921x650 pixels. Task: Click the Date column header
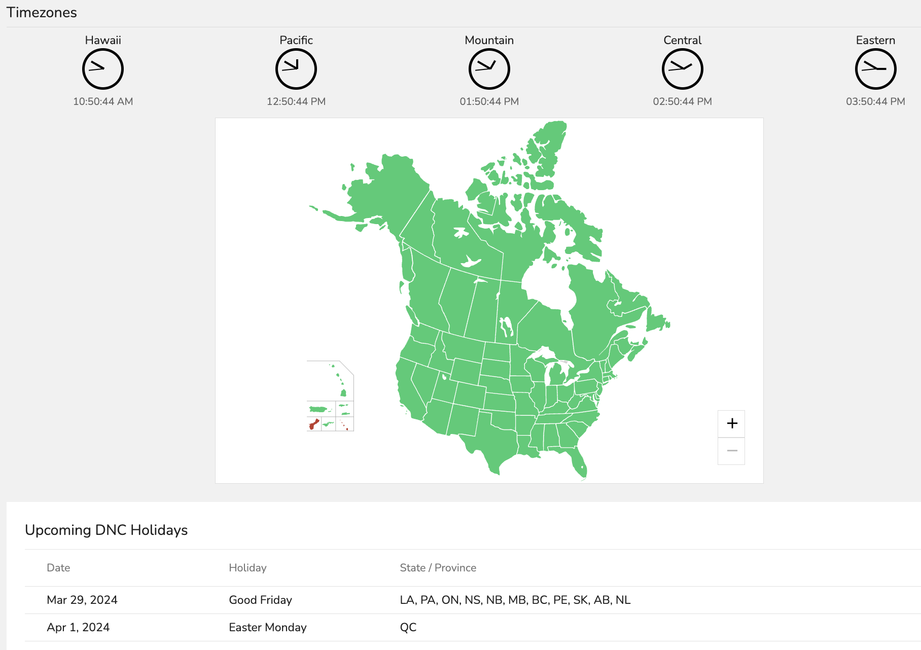tap(58, 568)
